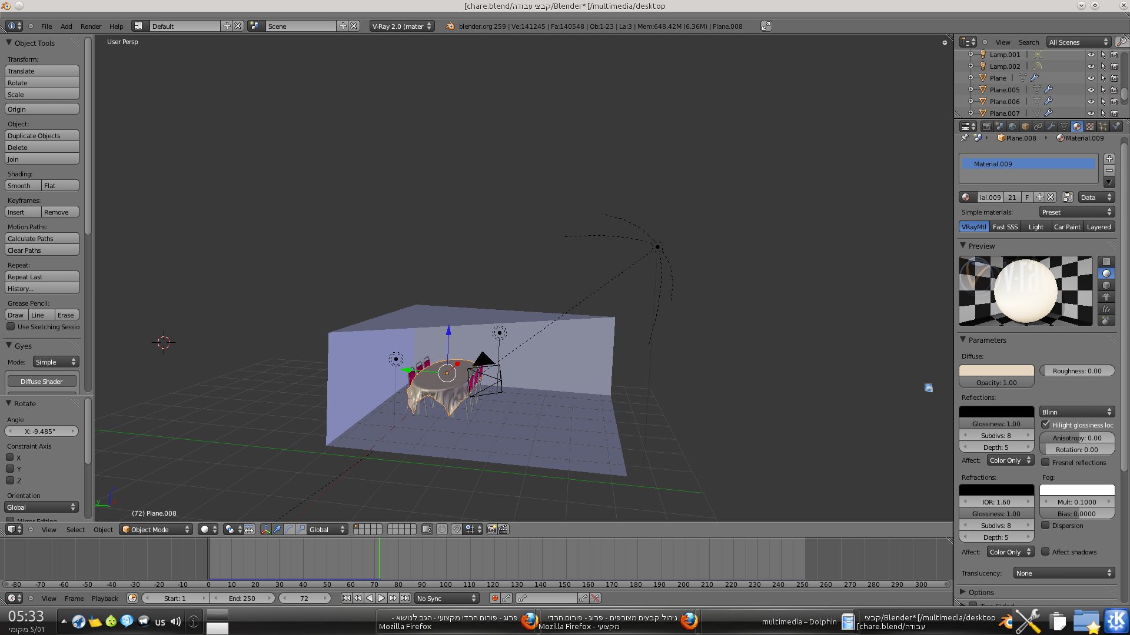Open the Modifiers wrench tab
This screenshot has height=635, width=1130.
[1051, 126]
